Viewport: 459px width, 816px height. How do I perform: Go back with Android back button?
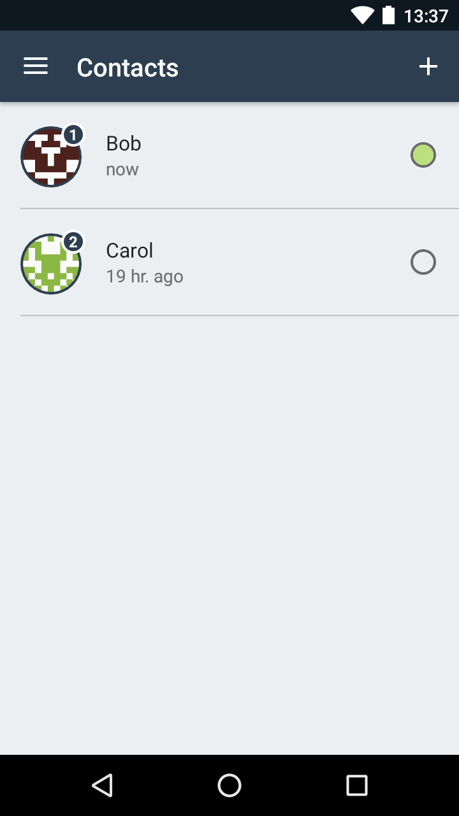pyautogui.click(x=102, y=785)
